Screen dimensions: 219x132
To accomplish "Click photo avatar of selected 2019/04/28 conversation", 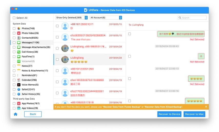I will (65, 59).
